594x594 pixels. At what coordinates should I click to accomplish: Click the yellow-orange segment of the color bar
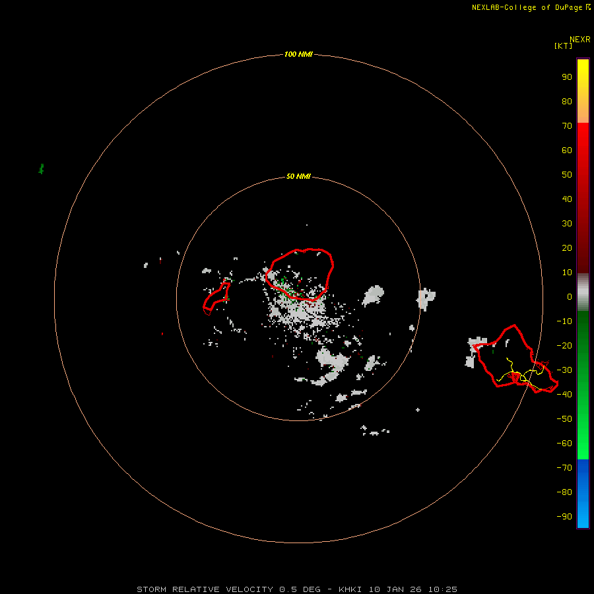pyautogui.click(x=583, y=91)
